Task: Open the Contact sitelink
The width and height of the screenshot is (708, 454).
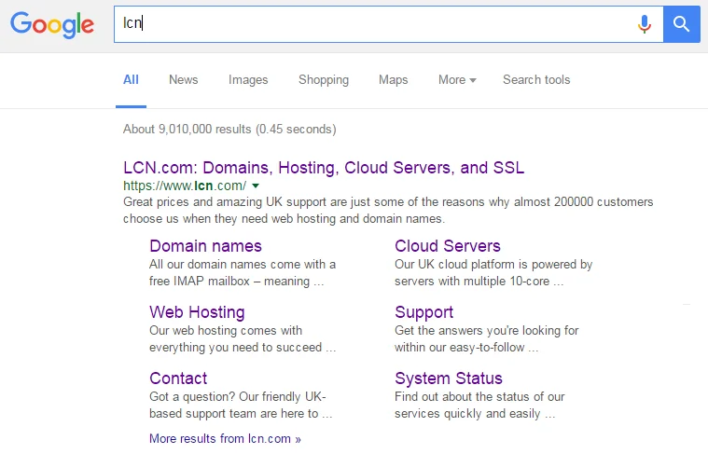Action: pos(178,378)
